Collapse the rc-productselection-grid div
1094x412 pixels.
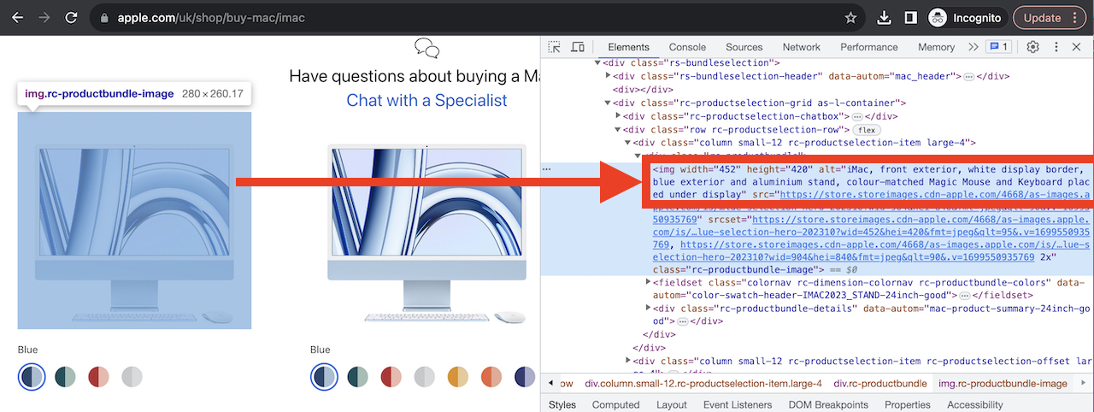(x=608, y=103)
